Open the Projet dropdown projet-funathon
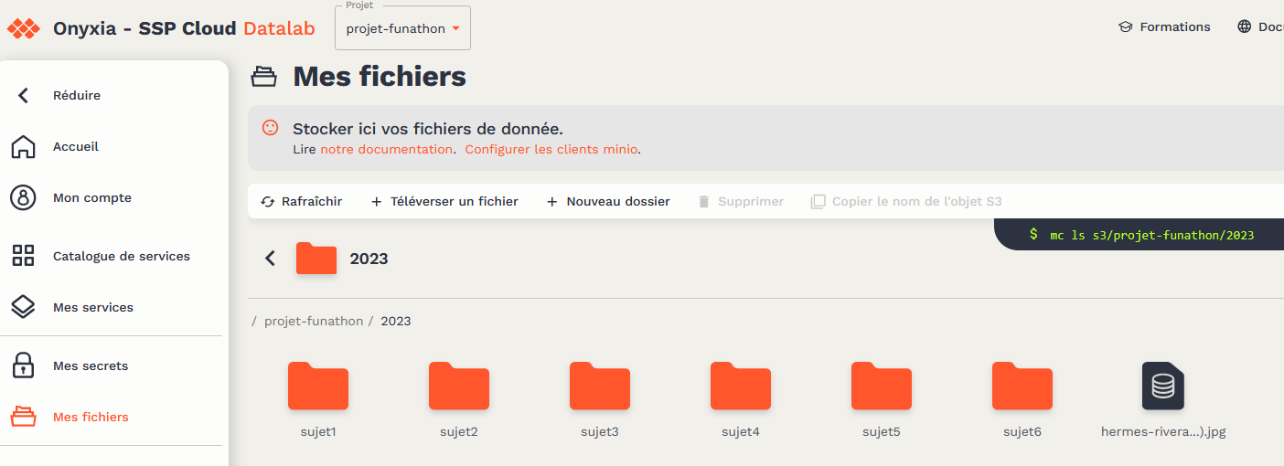The image size is (1284, 466). tap(402, 28)
